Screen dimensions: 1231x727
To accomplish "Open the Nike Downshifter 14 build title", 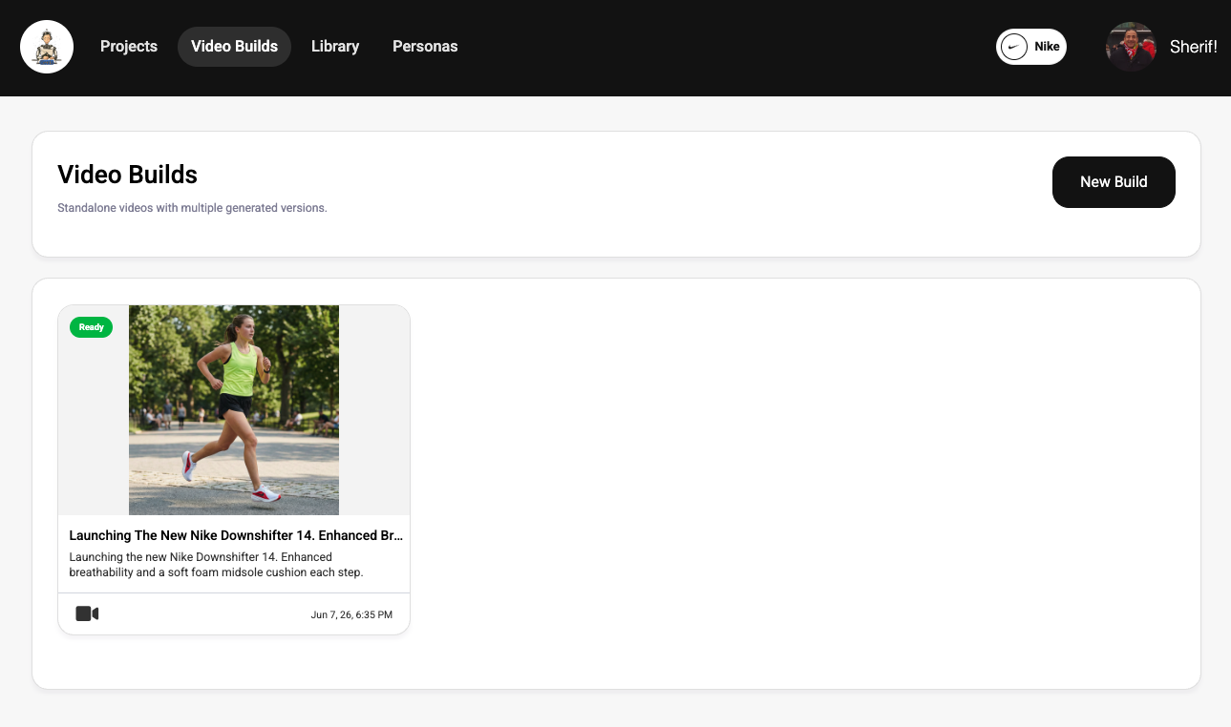I will click(x=236, y=536).
